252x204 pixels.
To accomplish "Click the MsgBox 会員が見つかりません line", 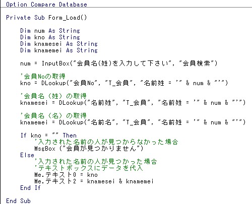I will (x=89, y=149).
